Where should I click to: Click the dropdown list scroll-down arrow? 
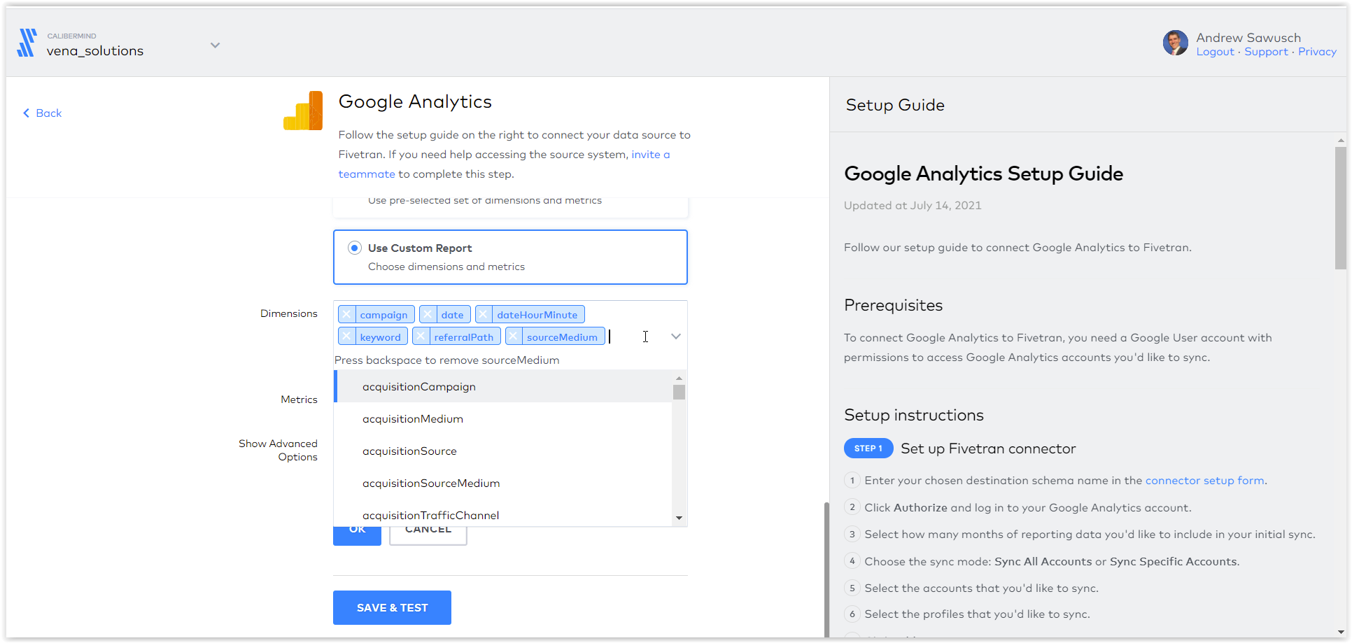point(679,518)
